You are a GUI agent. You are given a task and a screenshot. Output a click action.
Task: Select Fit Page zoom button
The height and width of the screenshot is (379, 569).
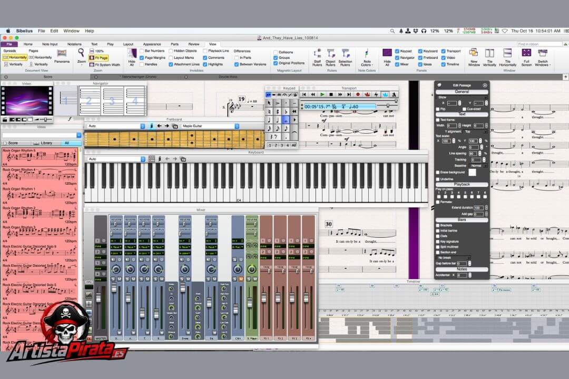(99, 58)
